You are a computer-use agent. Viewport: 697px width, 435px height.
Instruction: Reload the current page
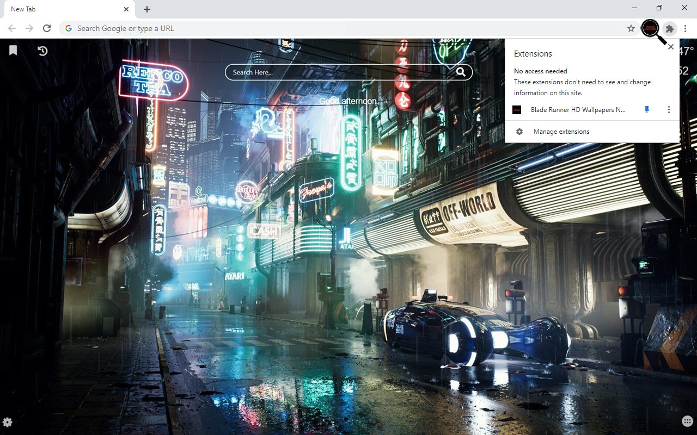(x=47, y=28)
